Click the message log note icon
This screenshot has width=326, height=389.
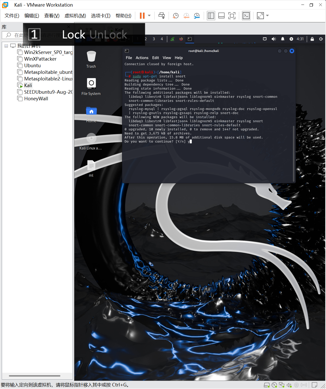pyautogui.click(x=315, y=385)
